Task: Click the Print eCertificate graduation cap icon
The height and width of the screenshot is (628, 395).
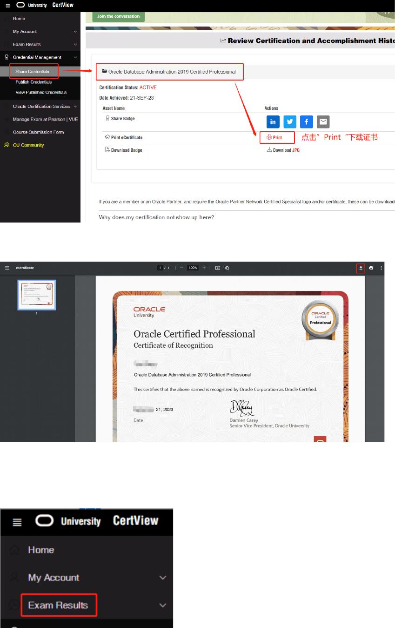Action: click(107, 137)
